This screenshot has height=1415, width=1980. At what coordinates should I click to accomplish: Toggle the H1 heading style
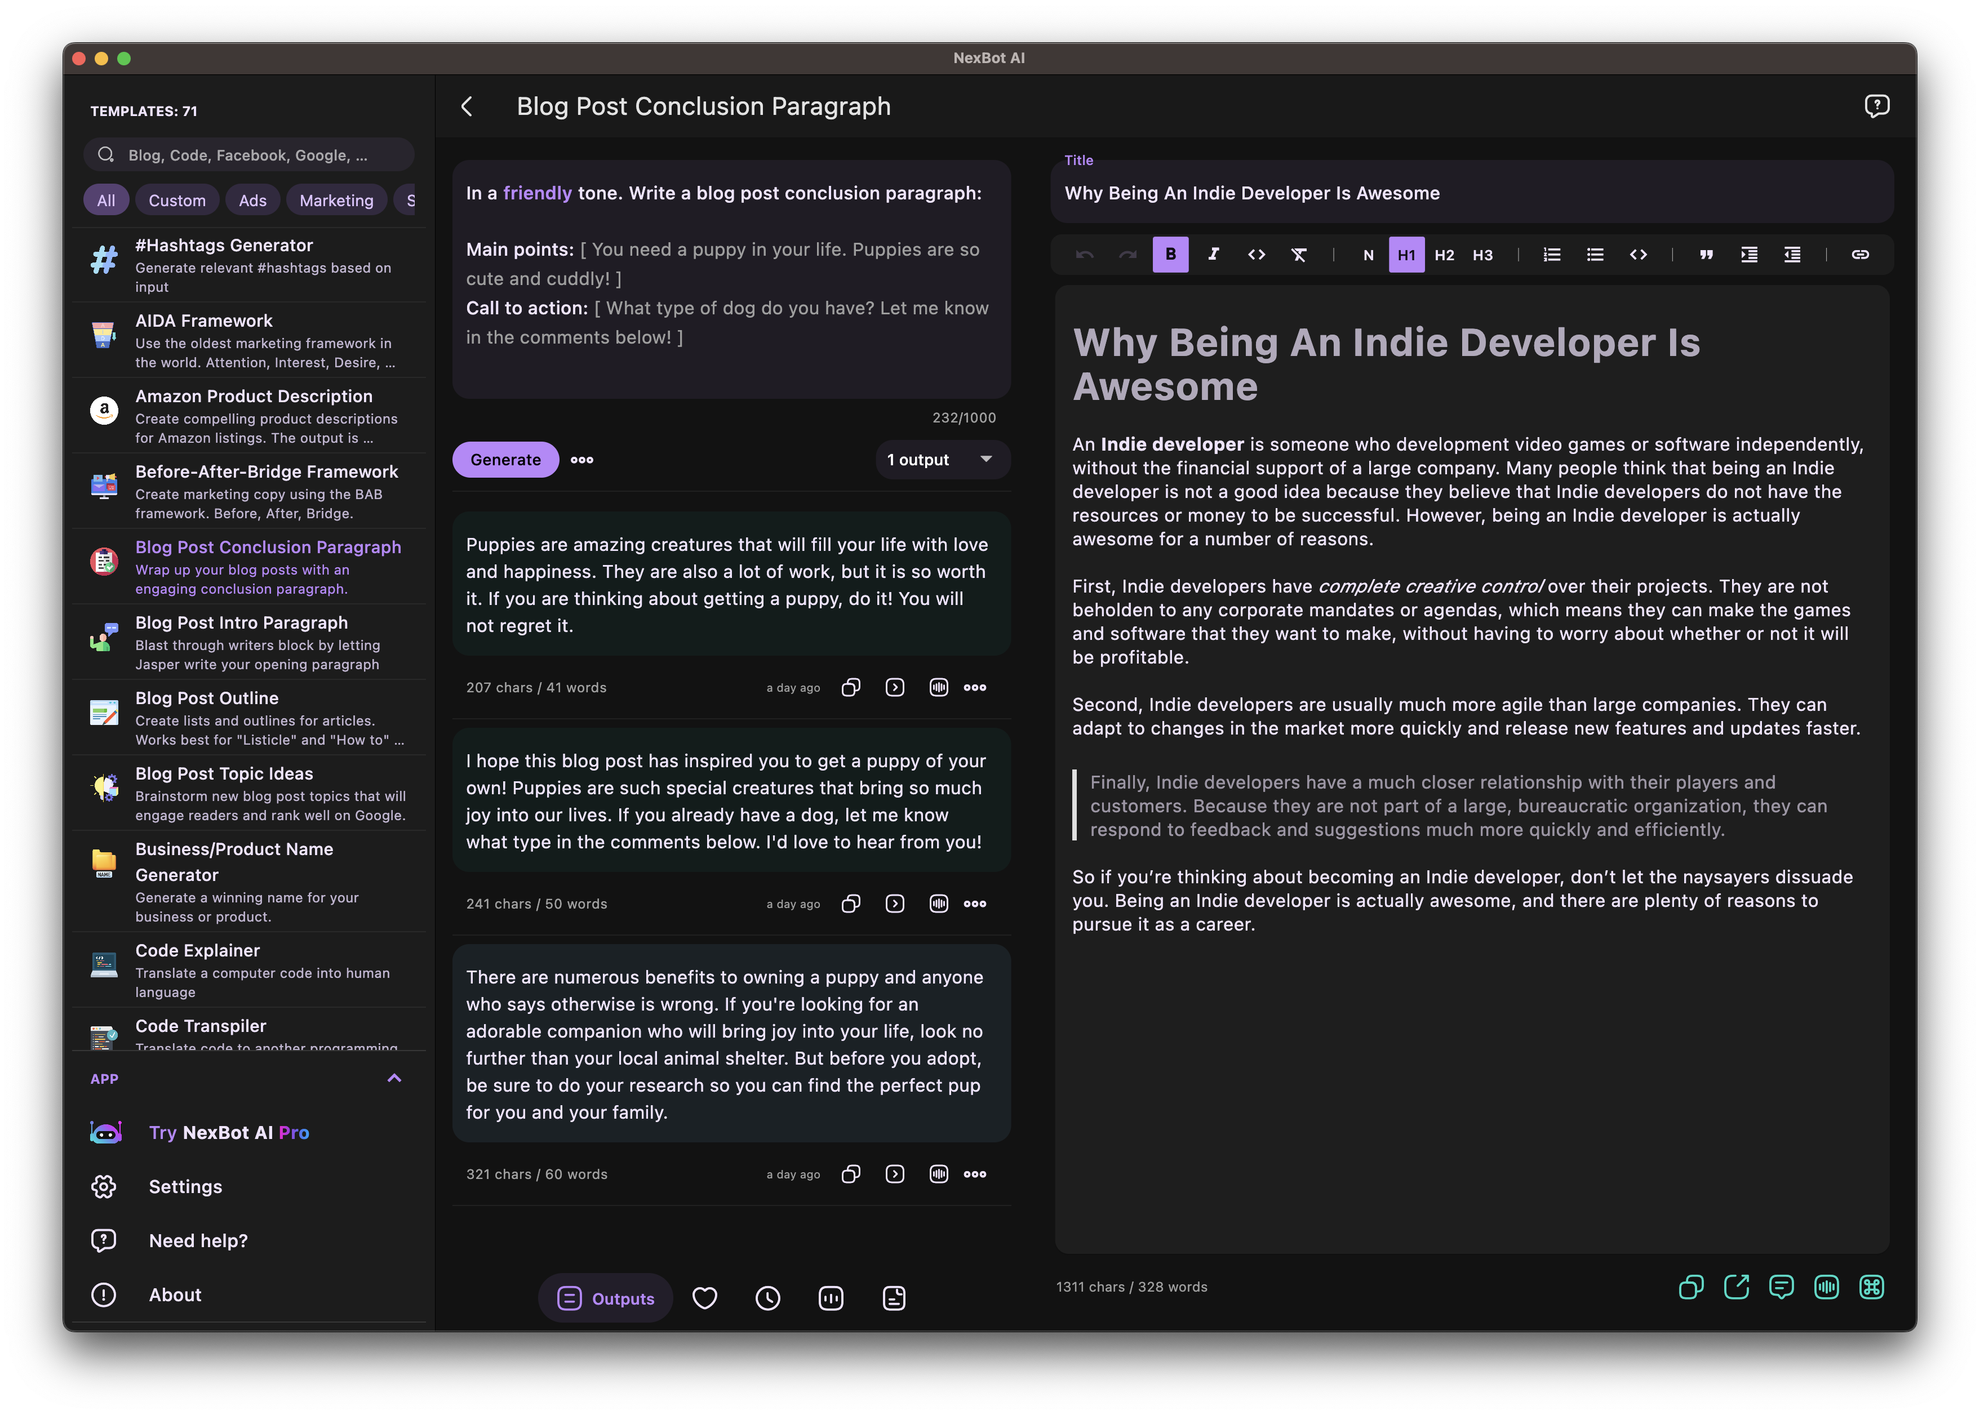click(1406, 255)
